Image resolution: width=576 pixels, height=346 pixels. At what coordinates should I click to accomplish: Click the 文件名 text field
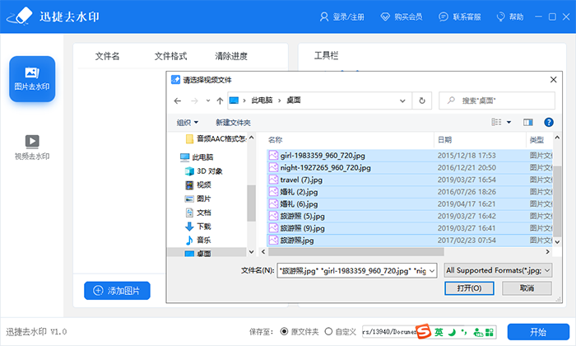353,271
